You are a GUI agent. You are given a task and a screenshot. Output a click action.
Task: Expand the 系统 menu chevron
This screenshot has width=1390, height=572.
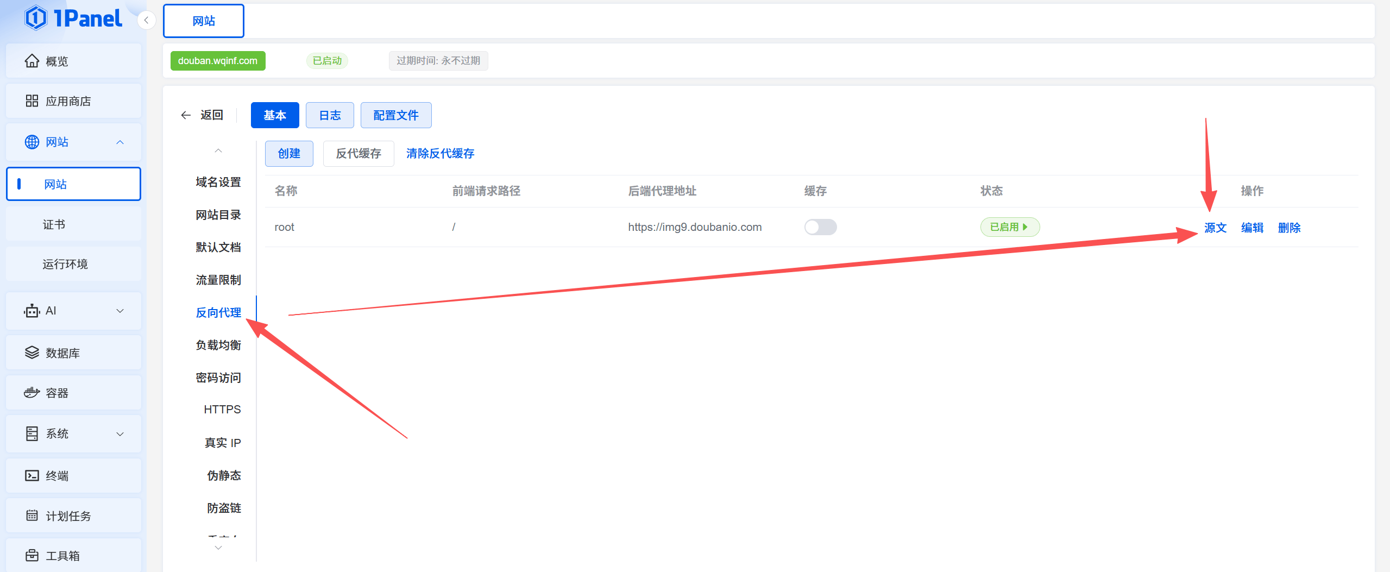(120, 433)
